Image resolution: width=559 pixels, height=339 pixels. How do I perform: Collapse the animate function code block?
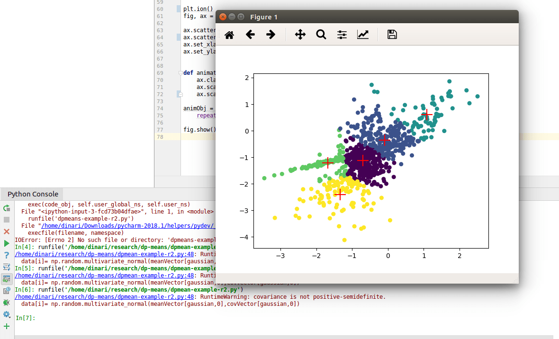tap(180, 73)
